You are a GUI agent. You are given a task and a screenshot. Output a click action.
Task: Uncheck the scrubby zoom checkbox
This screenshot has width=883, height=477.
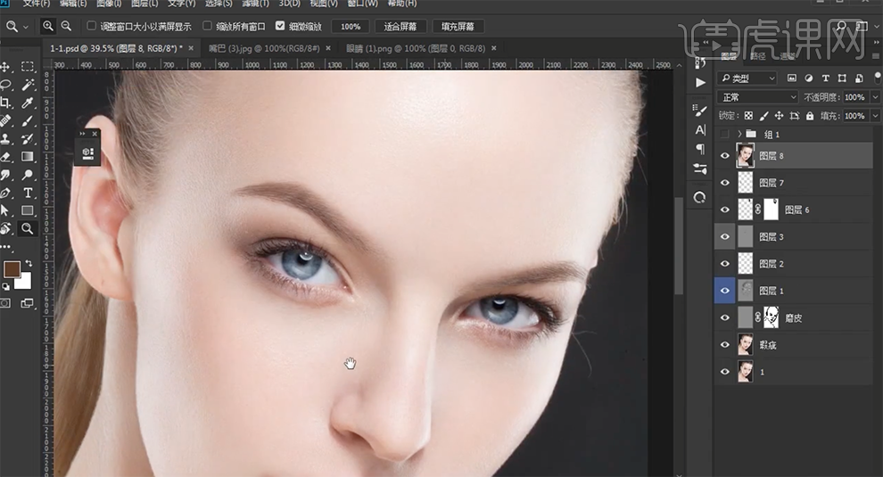(280, 26)
